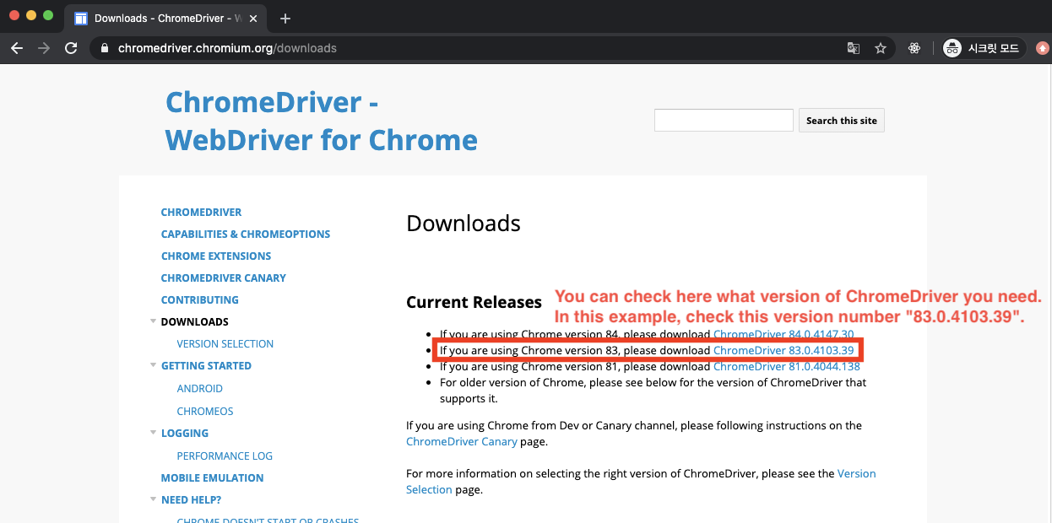1052x523 pixels.
Task: Collapse the DOWNLOADS sidebar section
Action: click(x=153, y=321)
